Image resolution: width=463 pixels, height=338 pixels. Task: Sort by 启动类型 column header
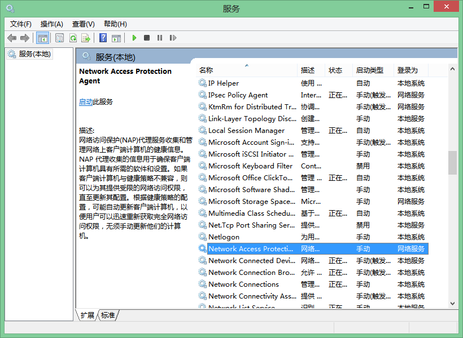[373, 70]
